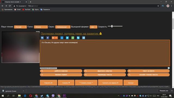
Task: Click 'Показать все' in the downloads bar
Action: 164,91
